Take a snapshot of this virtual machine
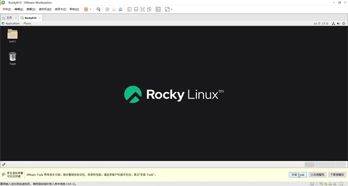The height and width of the screenshot is (186, 348). (107, 9)
